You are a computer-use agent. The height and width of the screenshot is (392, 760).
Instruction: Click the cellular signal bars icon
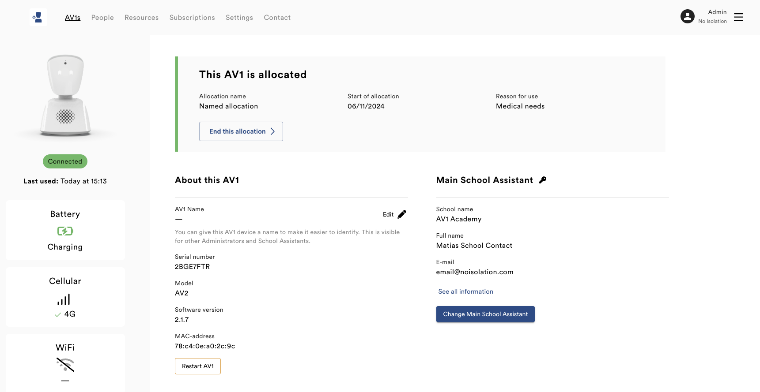pos(64,300)
